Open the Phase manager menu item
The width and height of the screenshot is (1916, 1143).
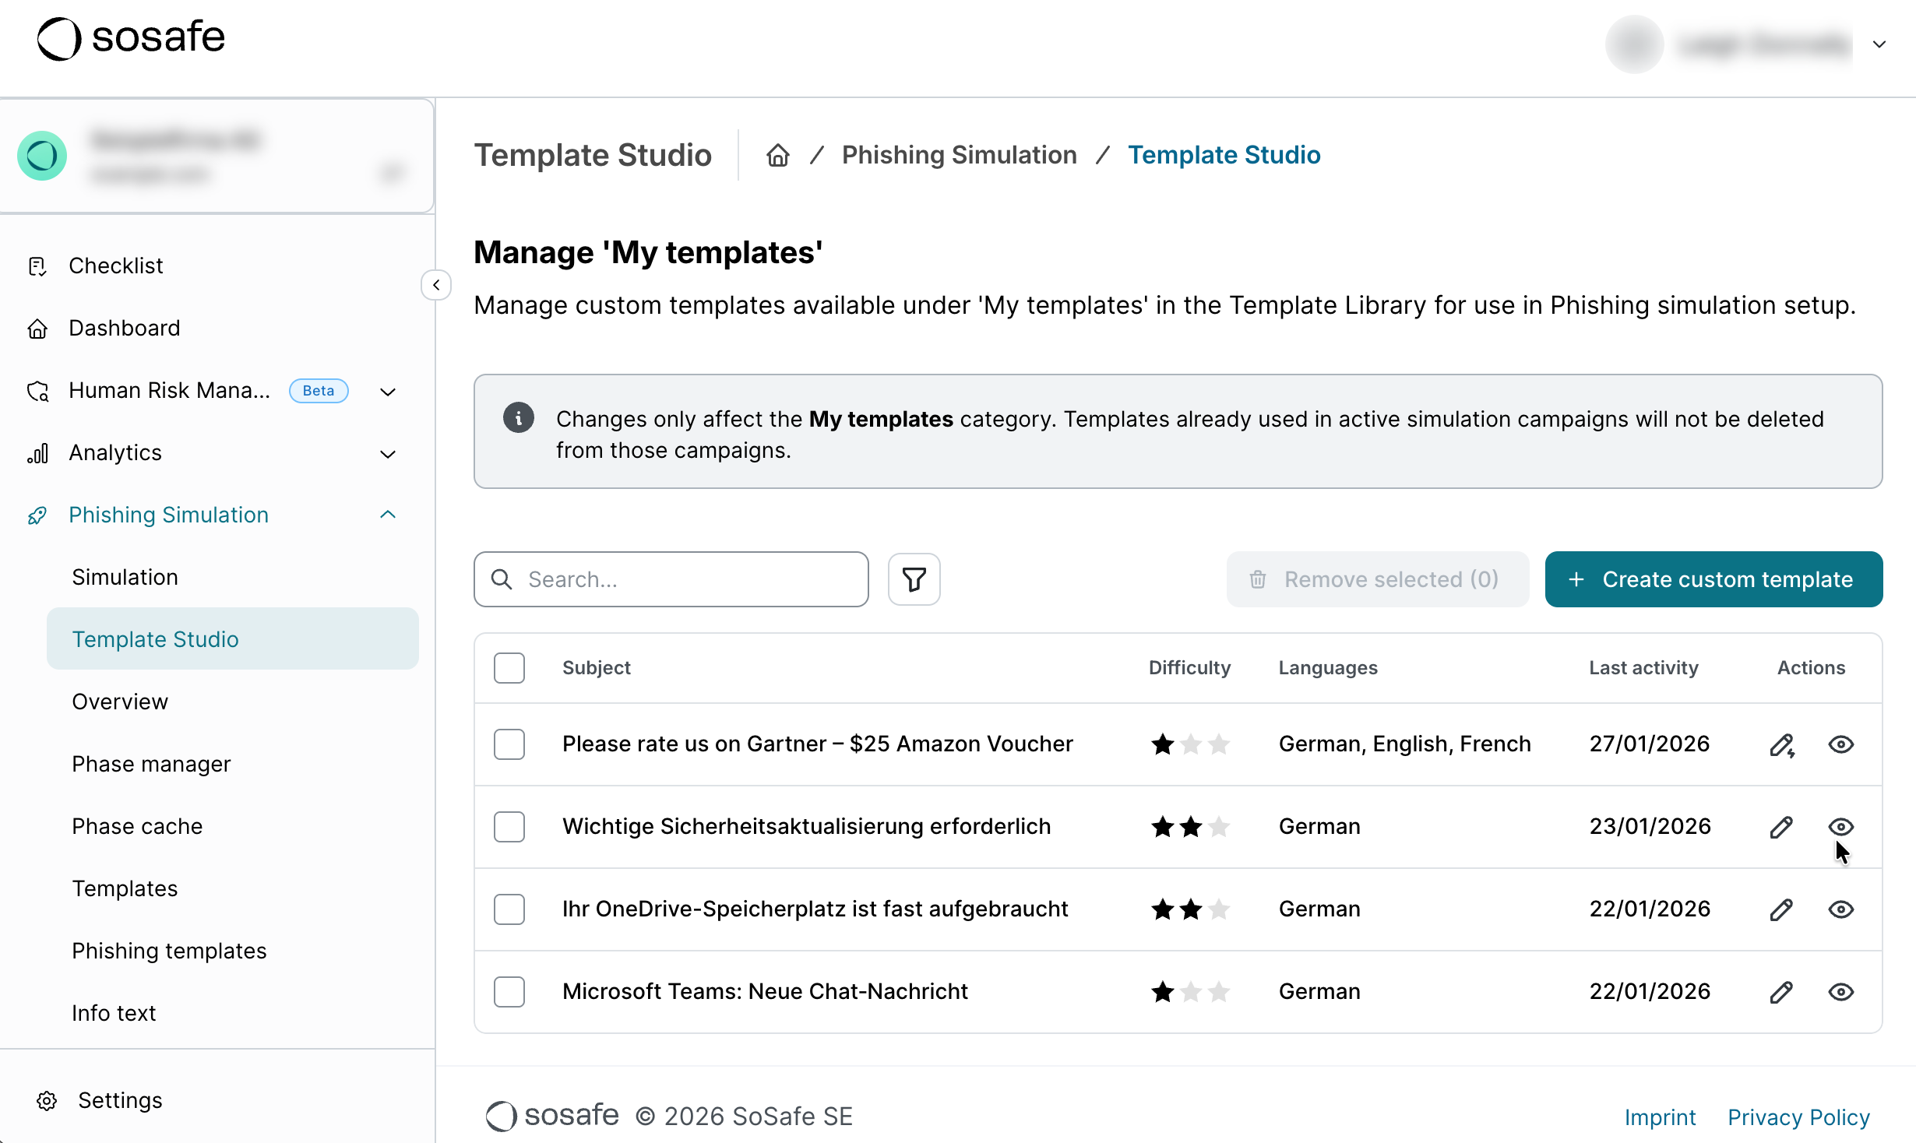coord(151,764)
